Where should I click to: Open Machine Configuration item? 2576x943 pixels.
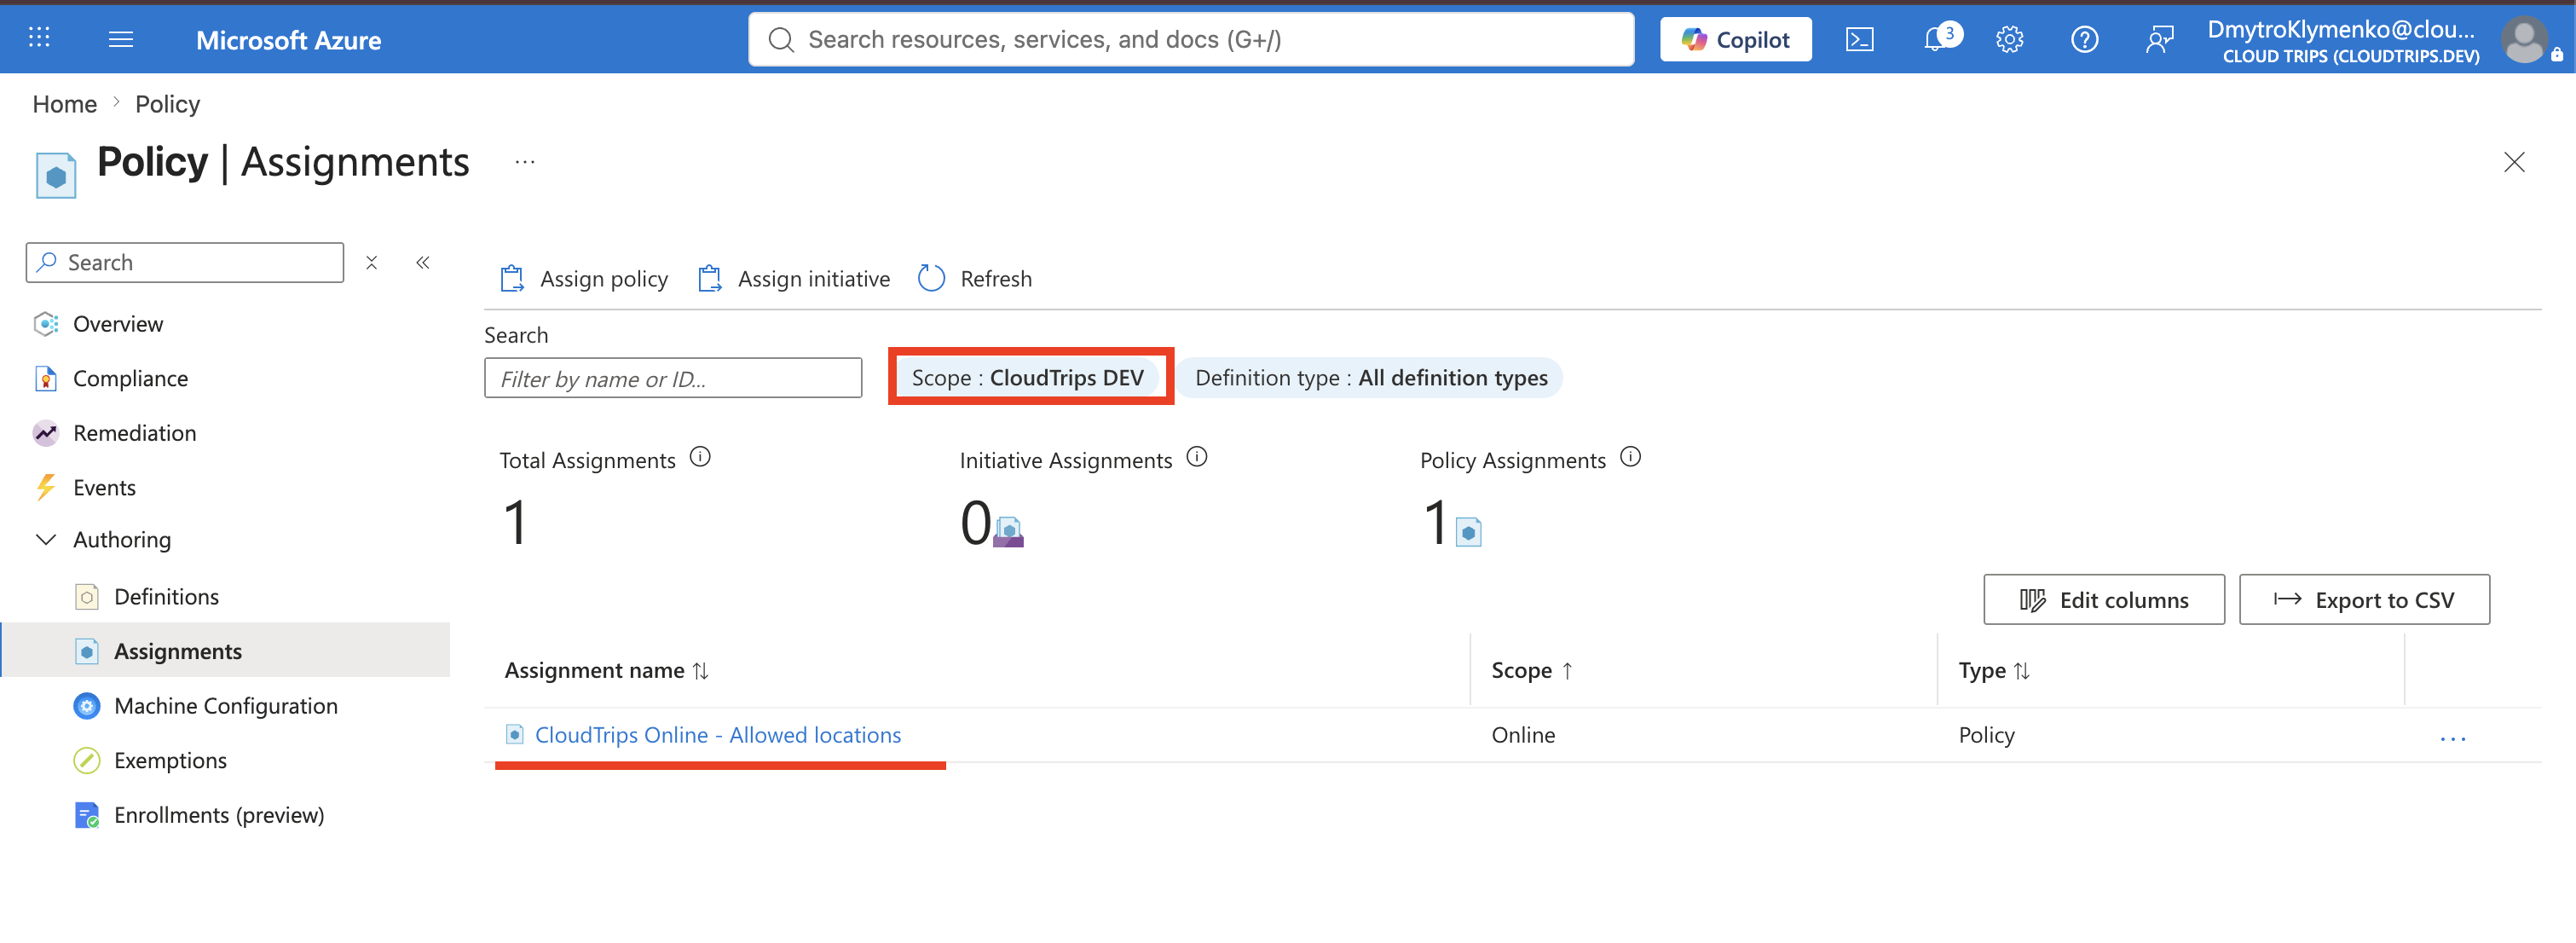(225, 706)
